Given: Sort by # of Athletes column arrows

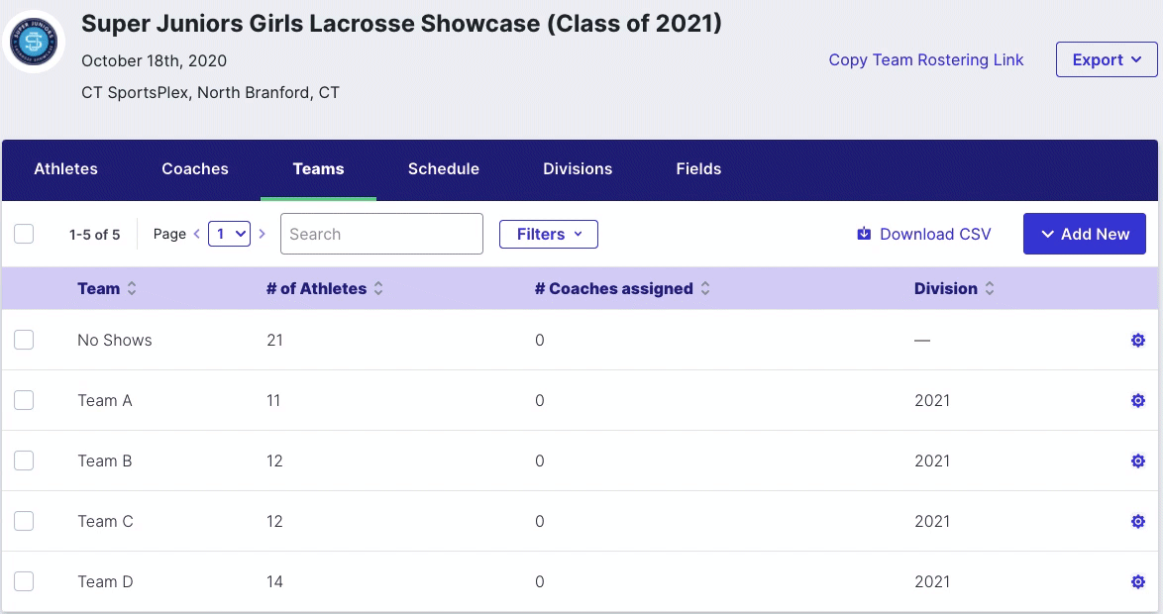Looking at the screenshot, I should (378, 288).
